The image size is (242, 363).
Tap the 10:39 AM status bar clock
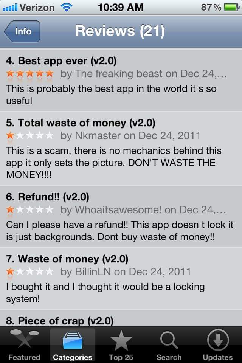click(x=121, y=8)
